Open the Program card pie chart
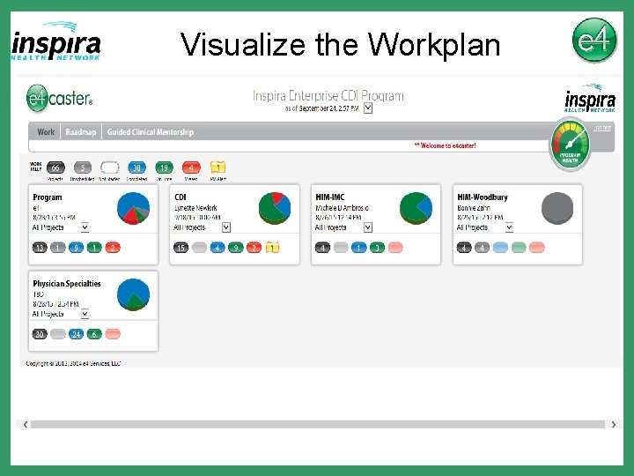 pyautogui.click(x=134, y=208)
